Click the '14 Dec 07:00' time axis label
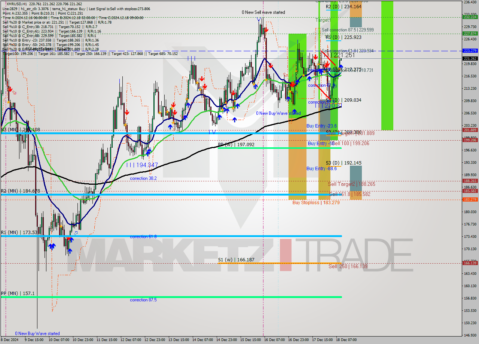 point(202,340)
